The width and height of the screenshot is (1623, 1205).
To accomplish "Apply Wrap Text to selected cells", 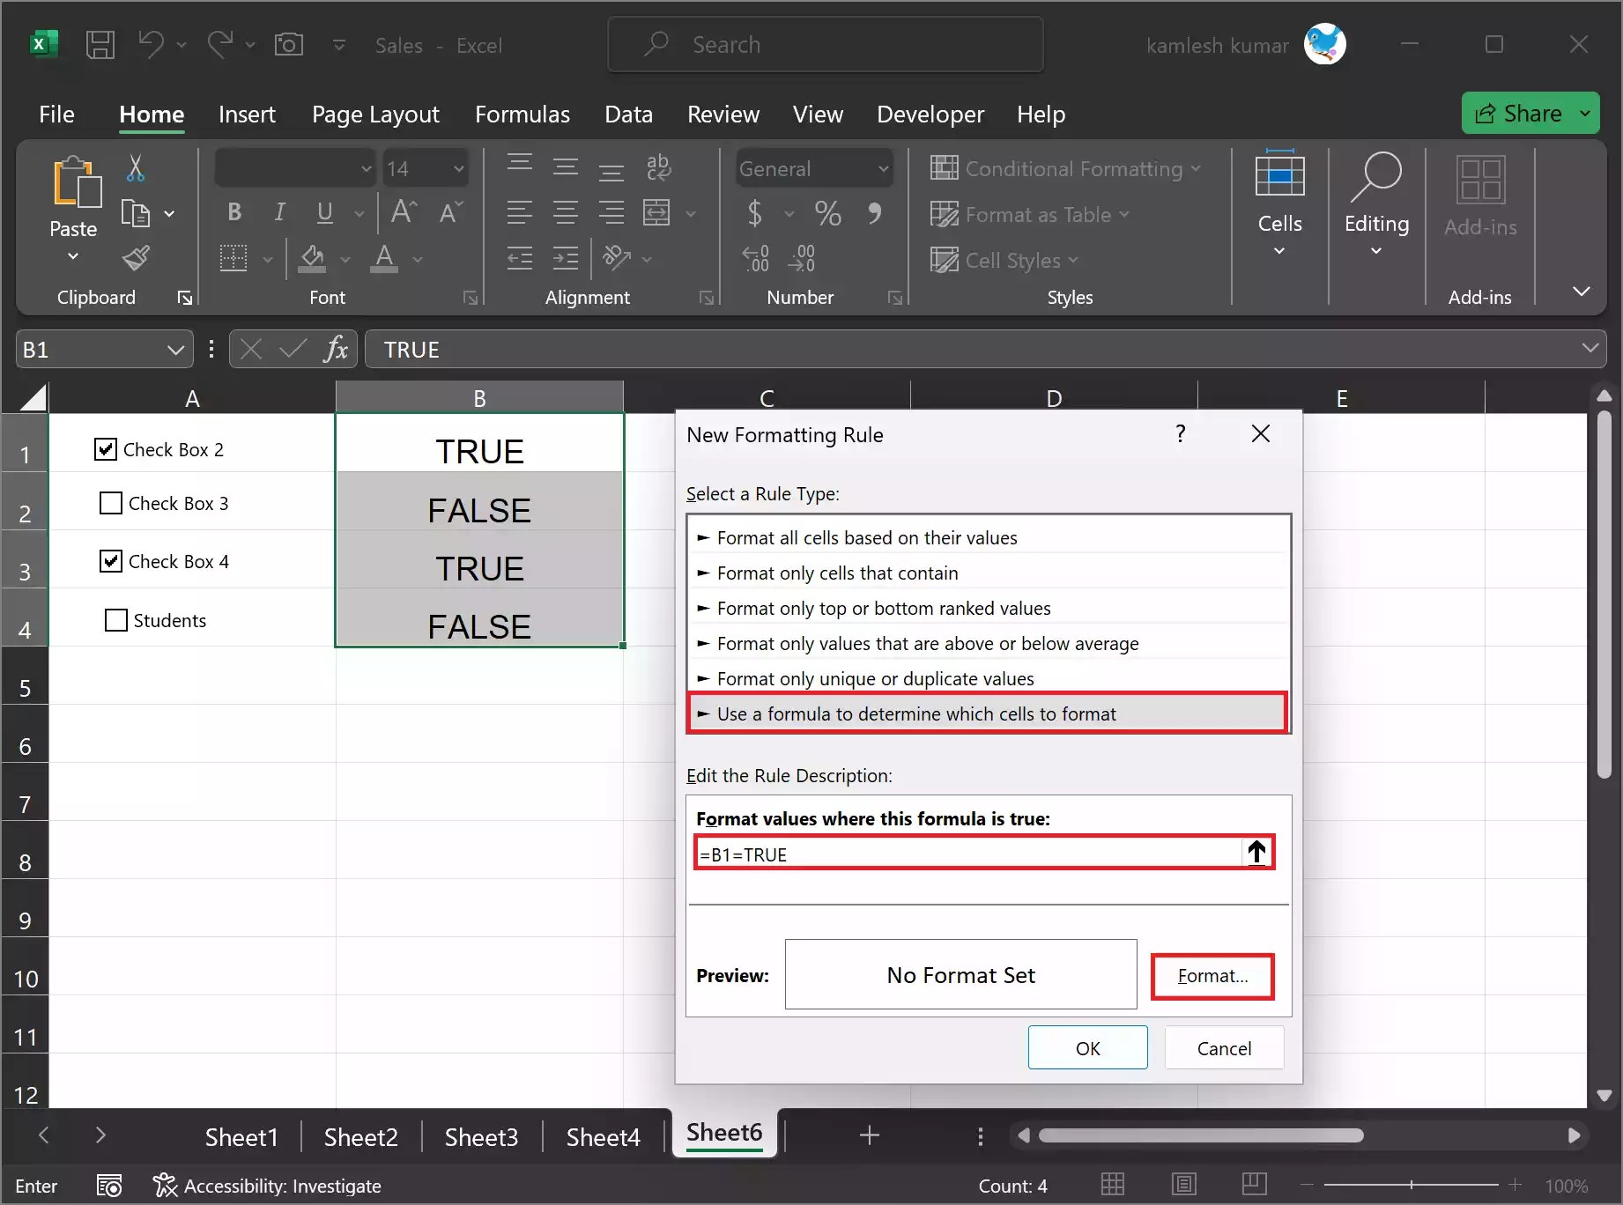I will 658,167.
